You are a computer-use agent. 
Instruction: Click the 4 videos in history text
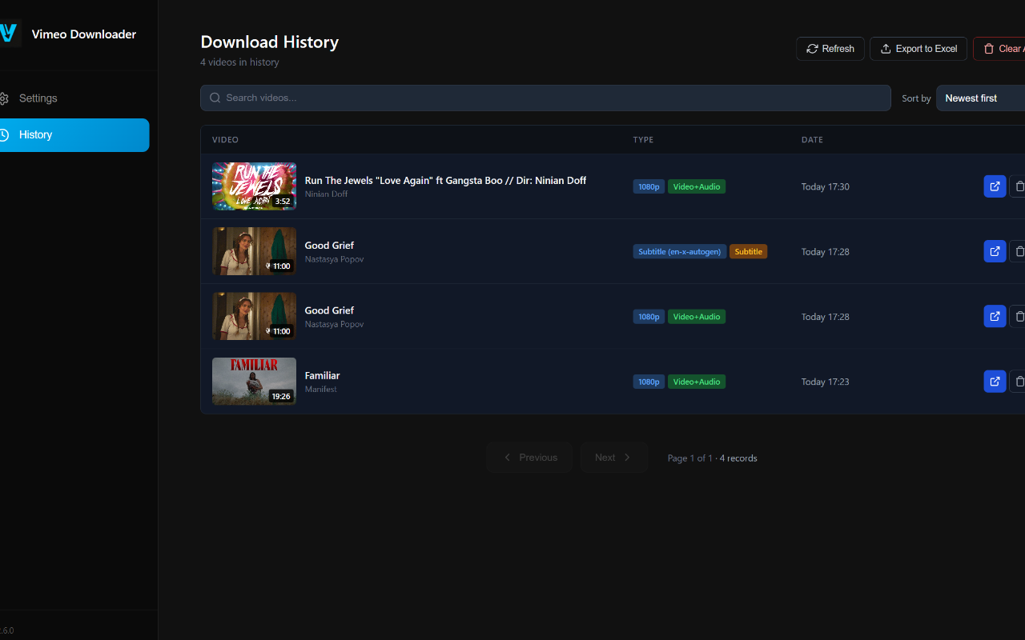click(x=239, y=62)
